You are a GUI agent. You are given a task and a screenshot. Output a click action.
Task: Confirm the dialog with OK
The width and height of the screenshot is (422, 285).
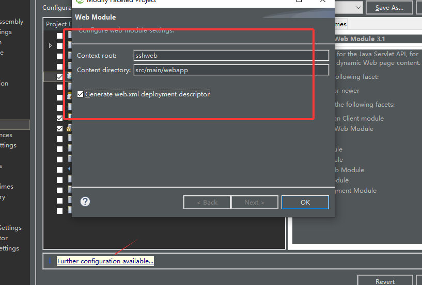(305, 202)
